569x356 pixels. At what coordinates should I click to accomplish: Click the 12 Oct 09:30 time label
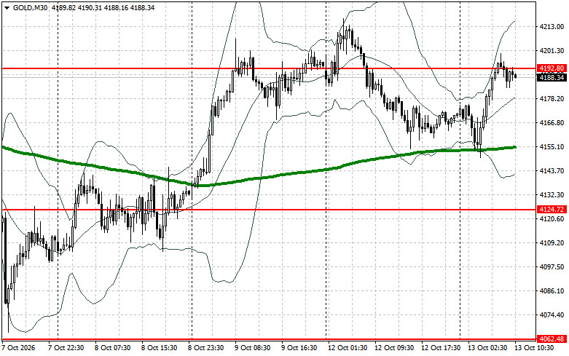394,348
